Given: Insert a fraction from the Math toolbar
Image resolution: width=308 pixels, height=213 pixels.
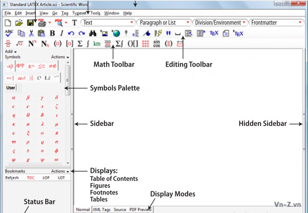Looking at the screenshot, I should point(8,44).
